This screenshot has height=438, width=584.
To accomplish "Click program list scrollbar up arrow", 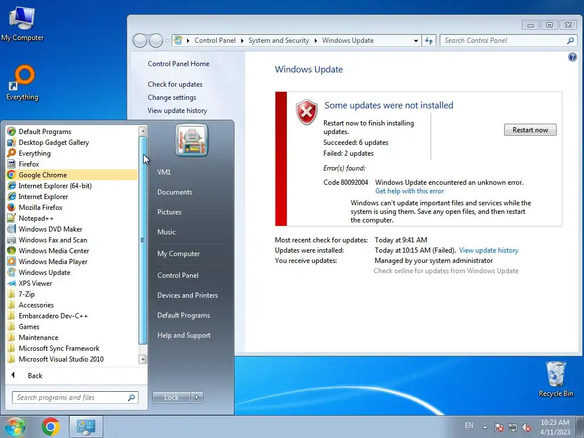I will tap(143, 131).
